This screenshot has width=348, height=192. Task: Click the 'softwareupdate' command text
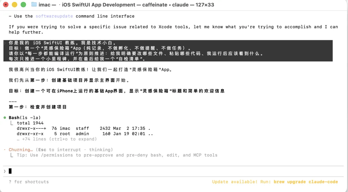tap(54, 16)
